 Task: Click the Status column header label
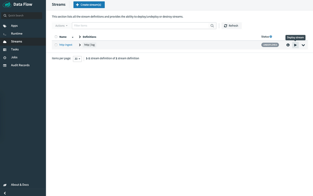[265, 37]
